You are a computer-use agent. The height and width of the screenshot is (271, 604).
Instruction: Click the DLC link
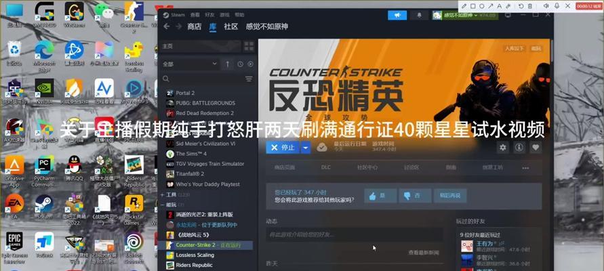(325, 168)
